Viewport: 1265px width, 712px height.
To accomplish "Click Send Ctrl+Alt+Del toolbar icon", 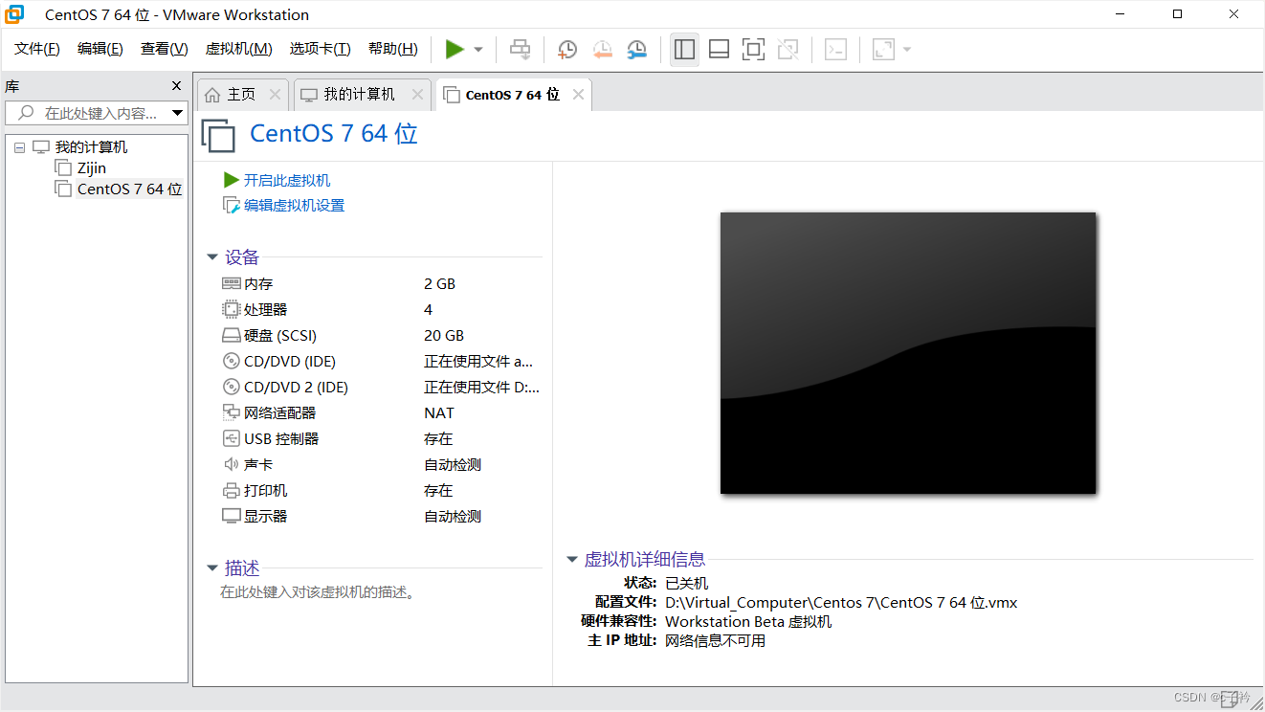I will 520,49.
